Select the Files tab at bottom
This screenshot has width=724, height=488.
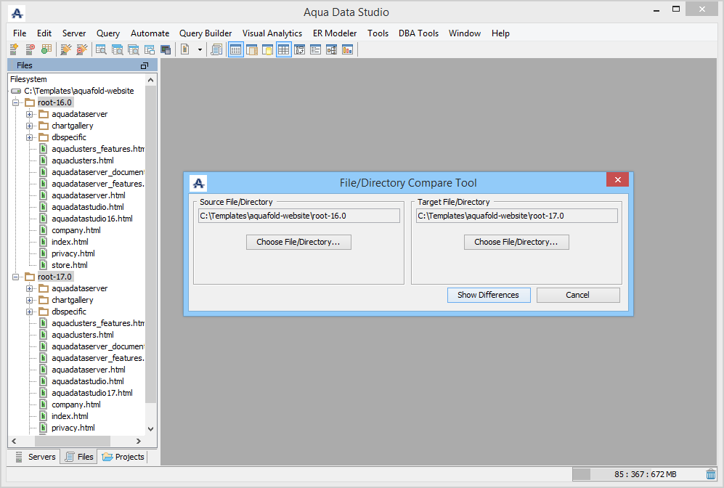click(79, 457)
